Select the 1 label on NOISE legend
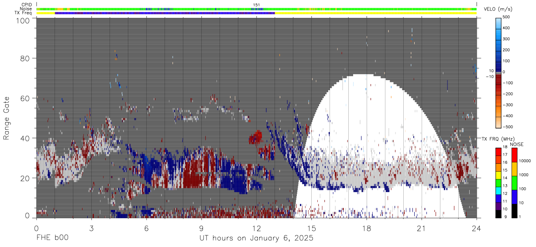This screenshot has width=536, height=247. tap(521, 217)
